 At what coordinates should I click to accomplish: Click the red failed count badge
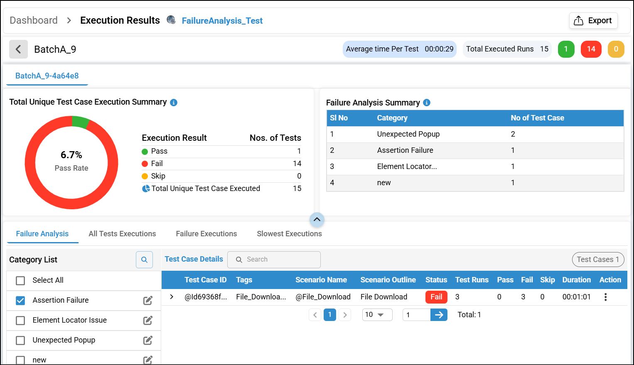pyautogui.click(x=591, y=49)
